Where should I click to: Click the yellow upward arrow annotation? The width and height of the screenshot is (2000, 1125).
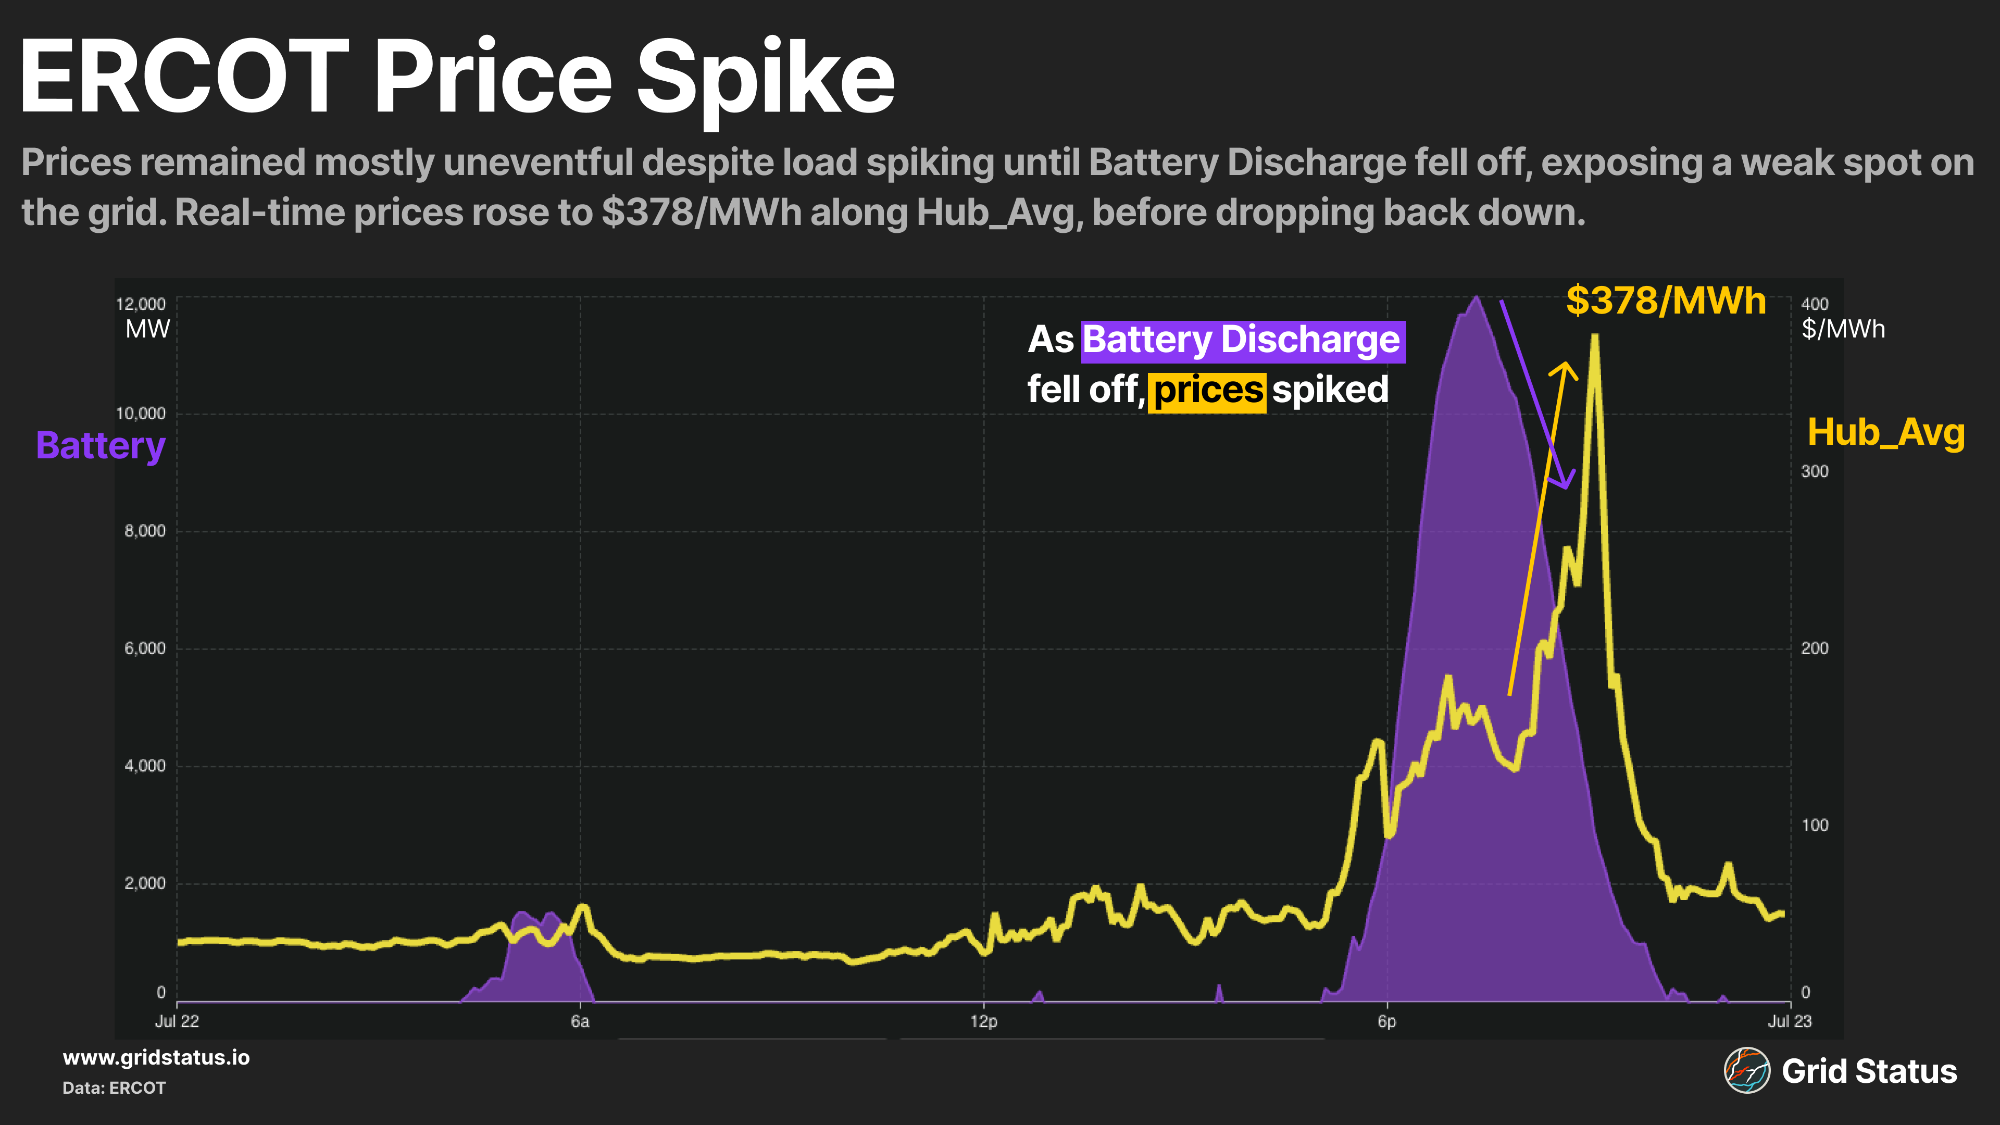[1543, 528]
